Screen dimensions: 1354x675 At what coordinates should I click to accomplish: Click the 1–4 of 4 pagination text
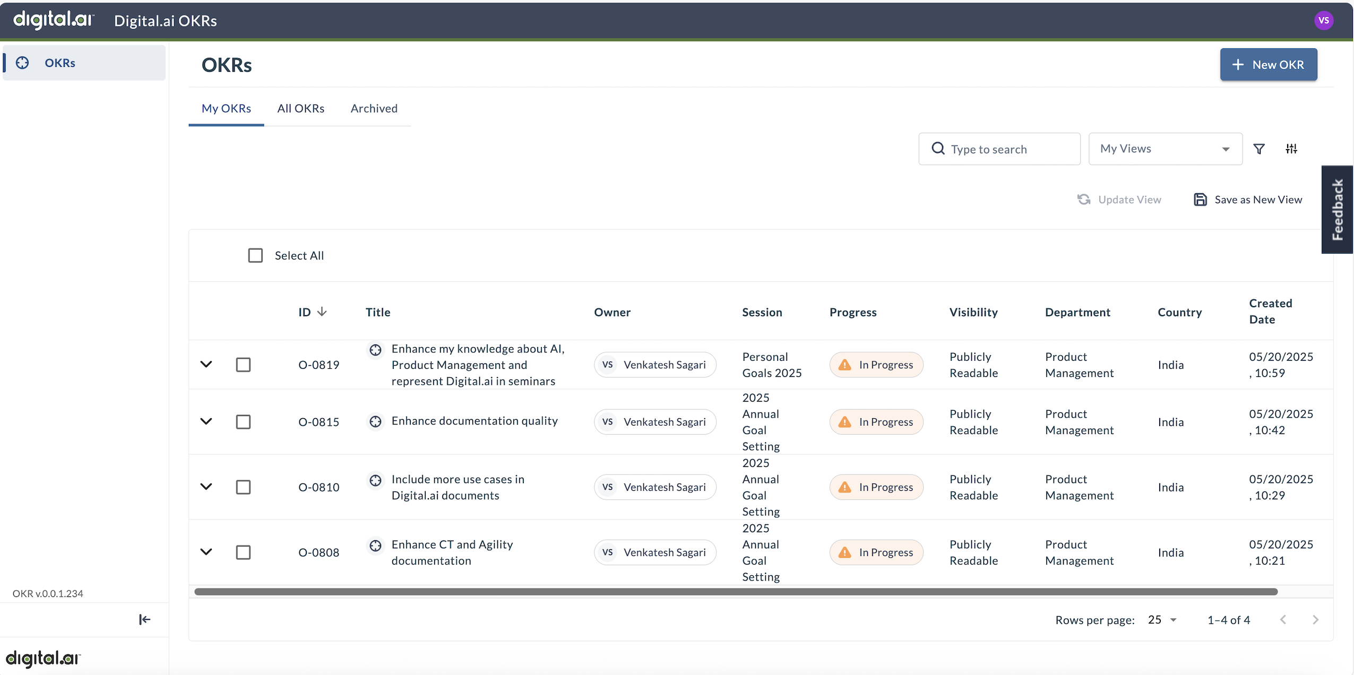(x=1228, y=620)
